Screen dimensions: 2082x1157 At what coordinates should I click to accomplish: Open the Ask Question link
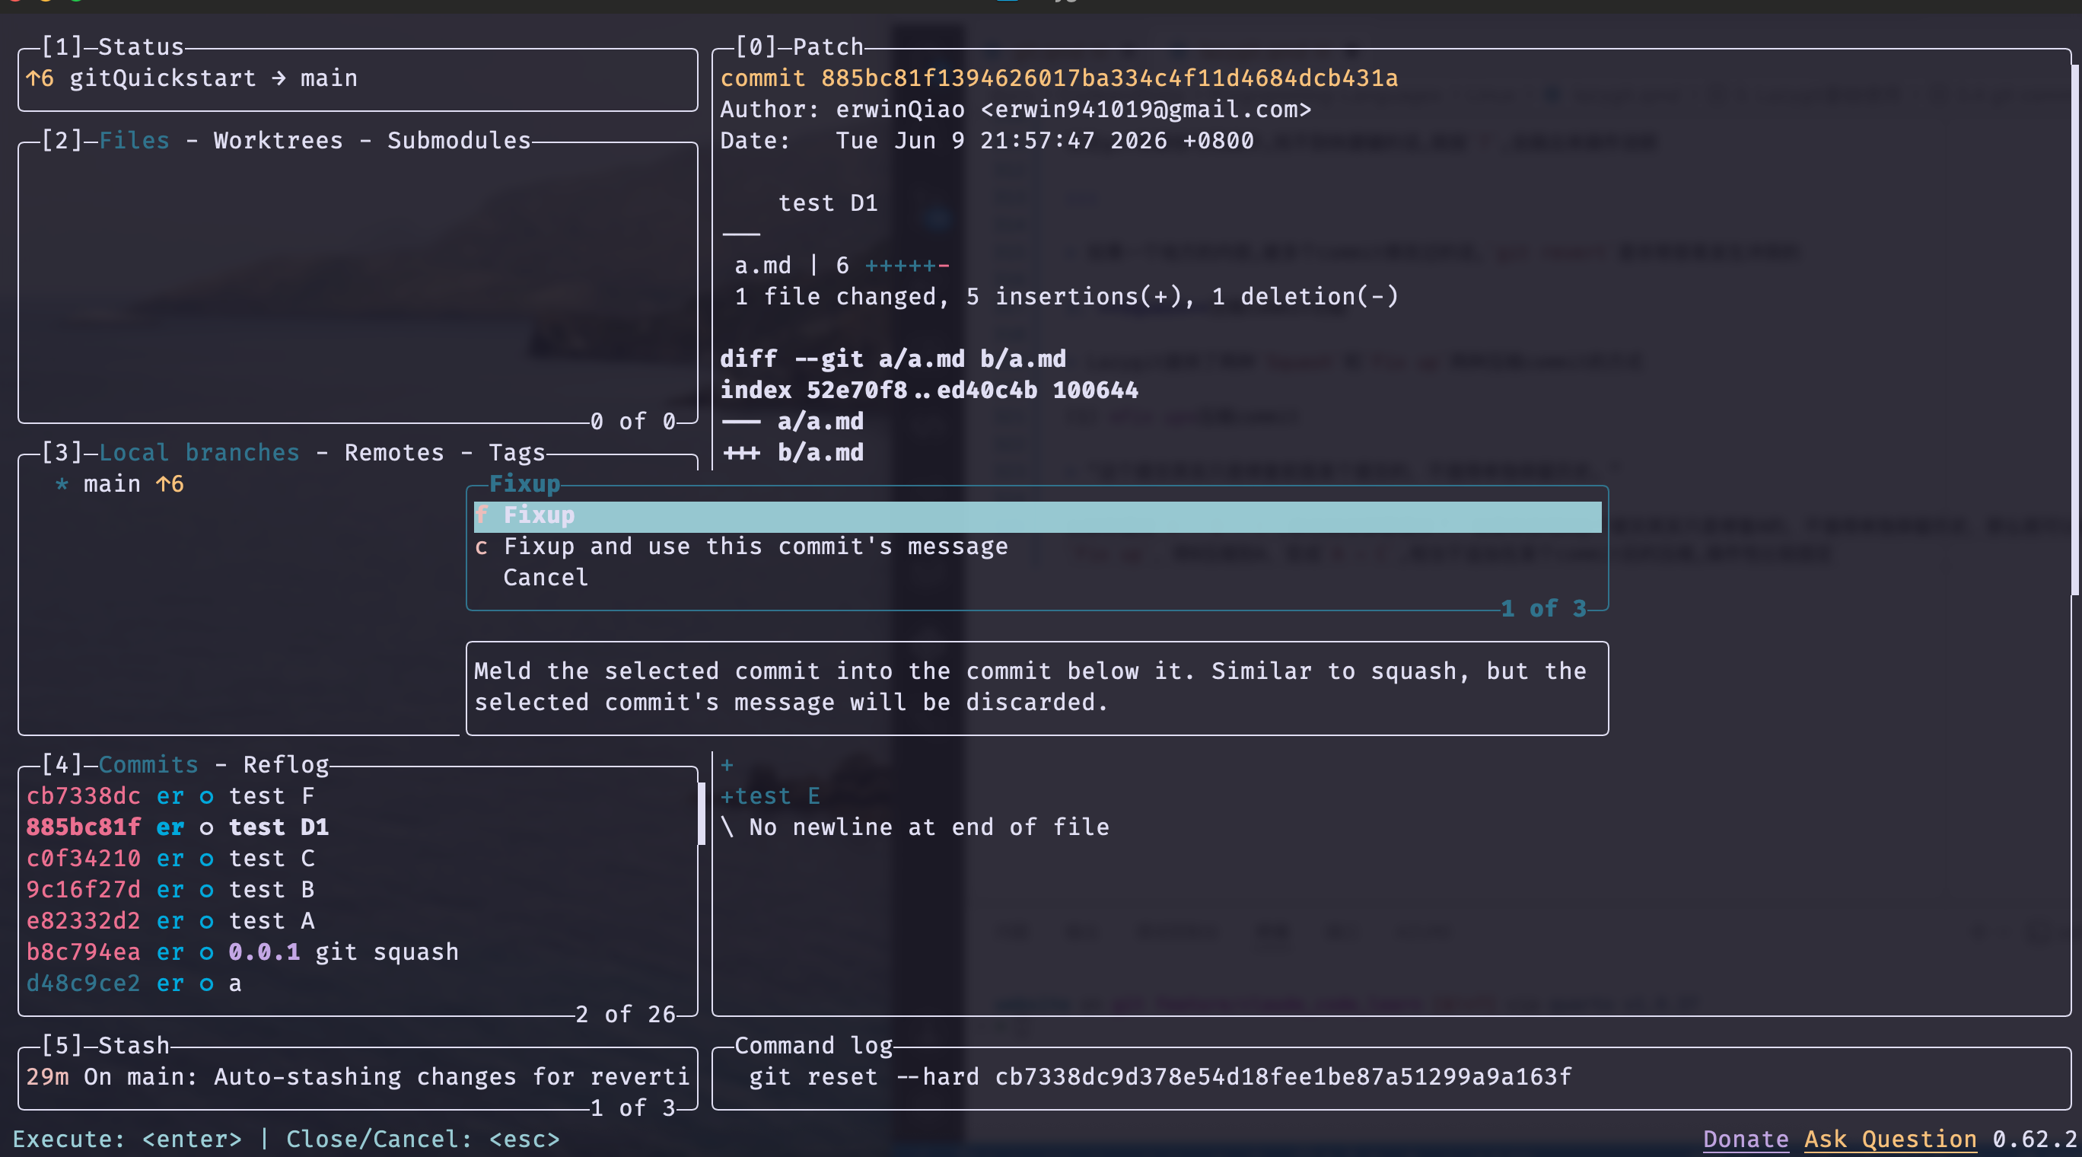[x=1890, y=1139]
